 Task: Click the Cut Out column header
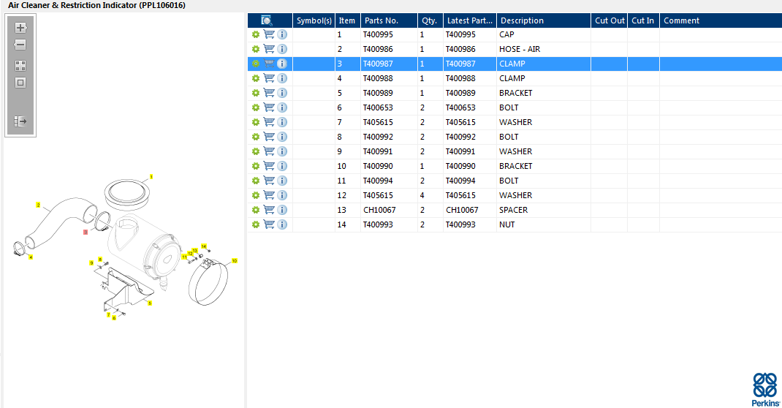point(609,20)
